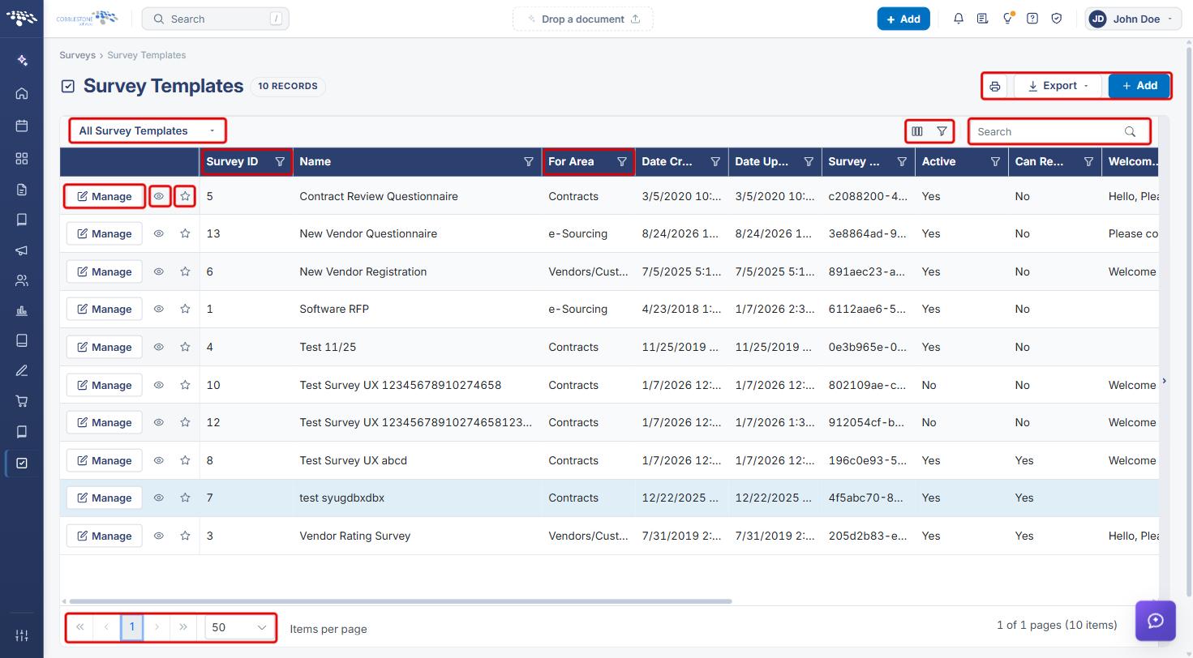Open the shopping cart icon in the sidebar
Image resolution: width=1193 pixels, height=658 pixels.
pos(22,401)
